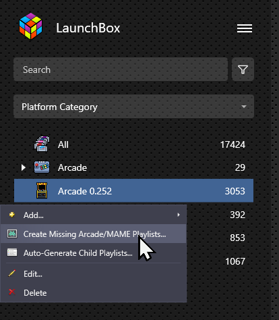This screenshot has width=279, height=320.
Task: Click the red X Delete icon
Action: 12,292
